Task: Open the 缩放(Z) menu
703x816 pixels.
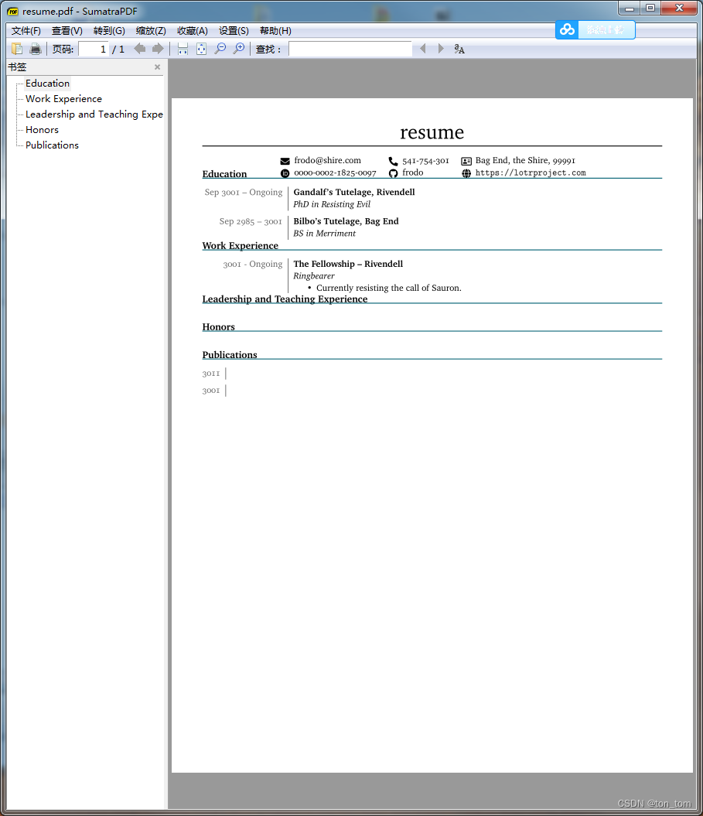Action: [151, 31]
